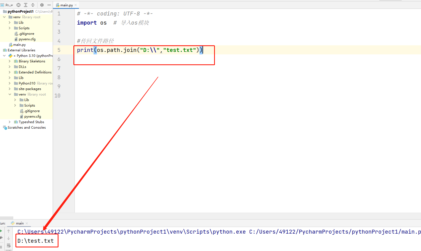The height and width of the screenshot is (251, 421).
Task: Click the python.exe path in console output
Action: coord(132,232)
